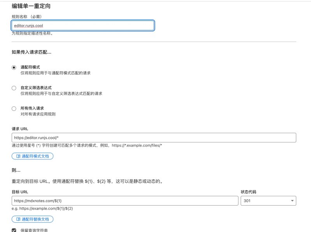Click the 则... section heading
Viewport: 311px width, 232px height.
tap(16, 170)
